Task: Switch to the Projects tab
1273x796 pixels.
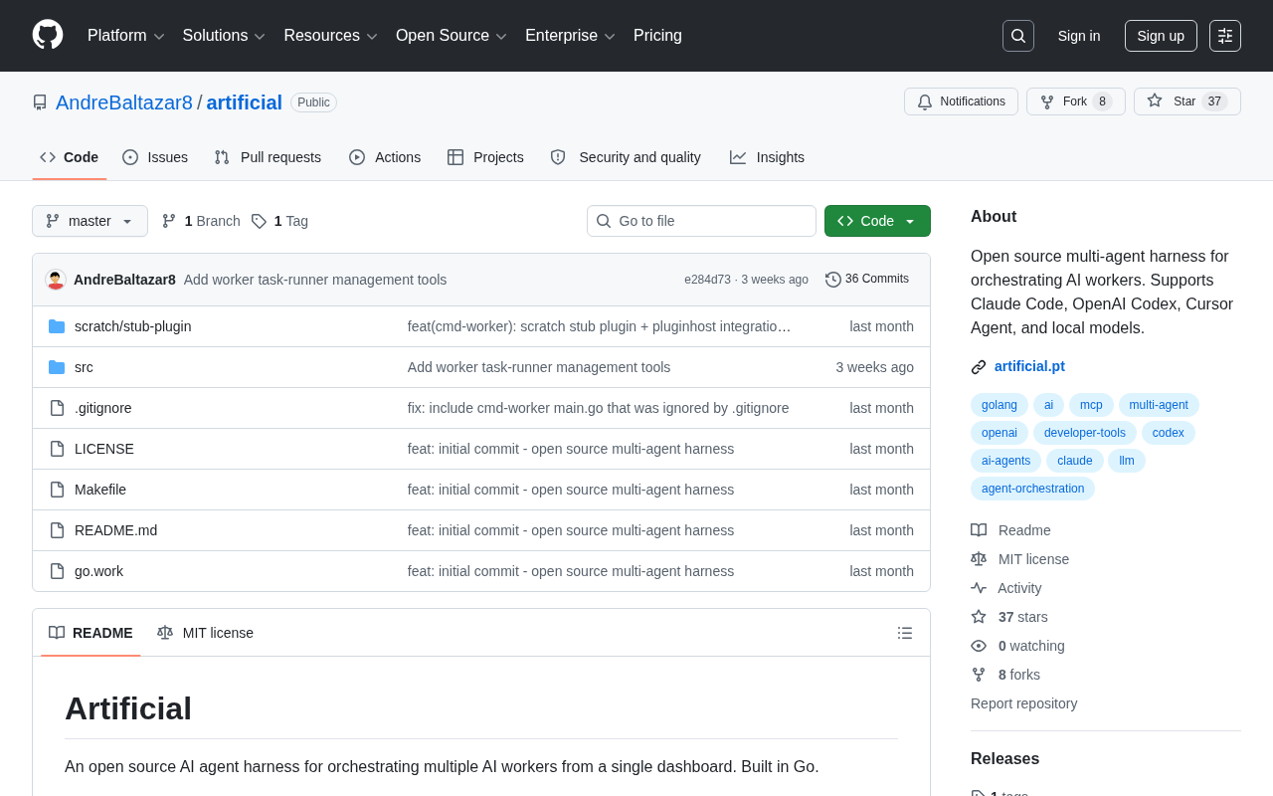Action: tap(485, 157)
